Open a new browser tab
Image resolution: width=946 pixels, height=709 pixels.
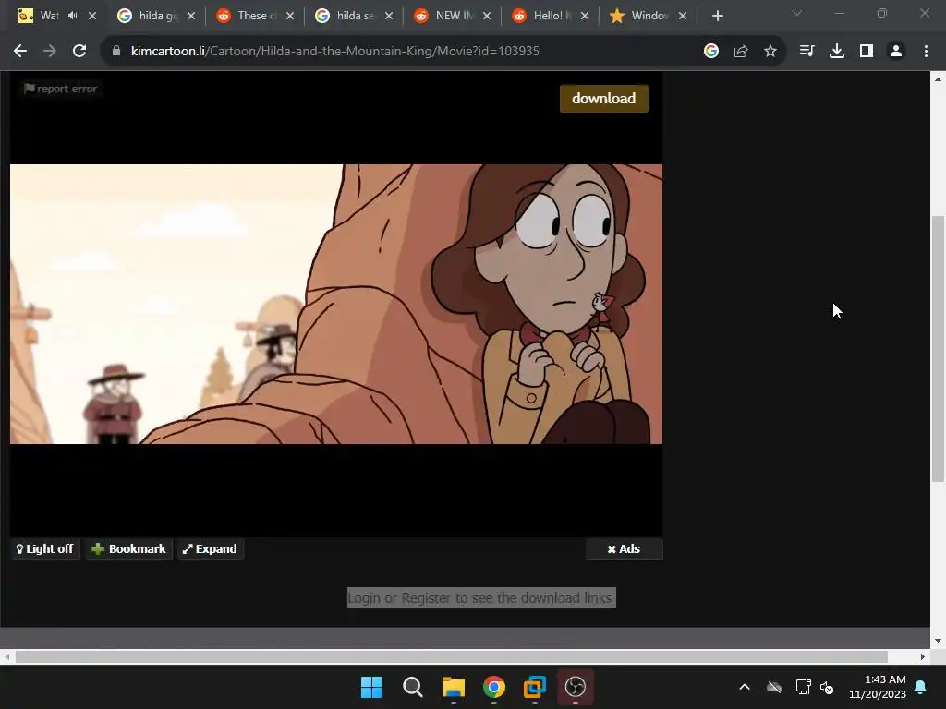[717, 16]
